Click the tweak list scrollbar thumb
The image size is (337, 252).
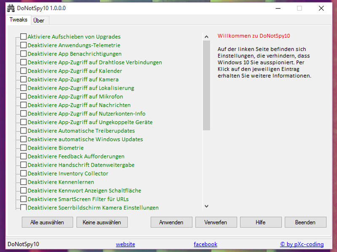[206, 85]
